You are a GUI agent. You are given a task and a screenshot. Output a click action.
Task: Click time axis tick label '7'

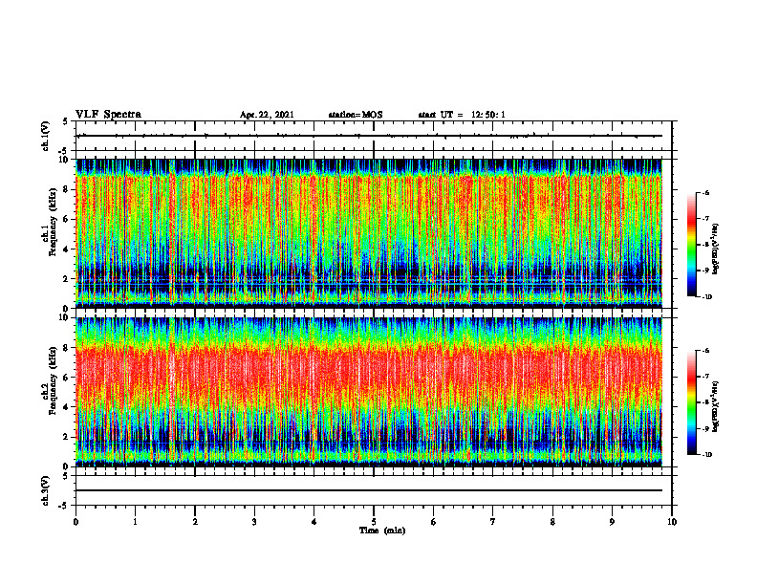click(493, 522)
